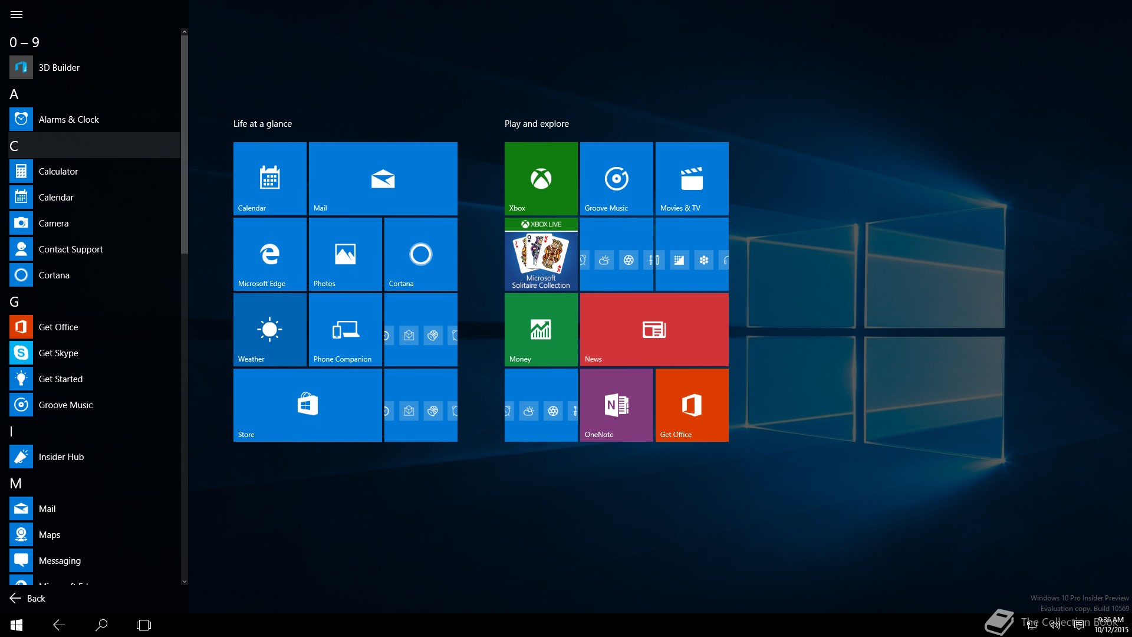Select the letter I group header
Screen dimensions: 1132x637
point(94,431)
